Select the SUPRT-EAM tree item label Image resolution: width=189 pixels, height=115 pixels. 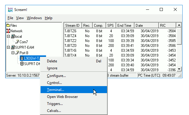point(24,47)
